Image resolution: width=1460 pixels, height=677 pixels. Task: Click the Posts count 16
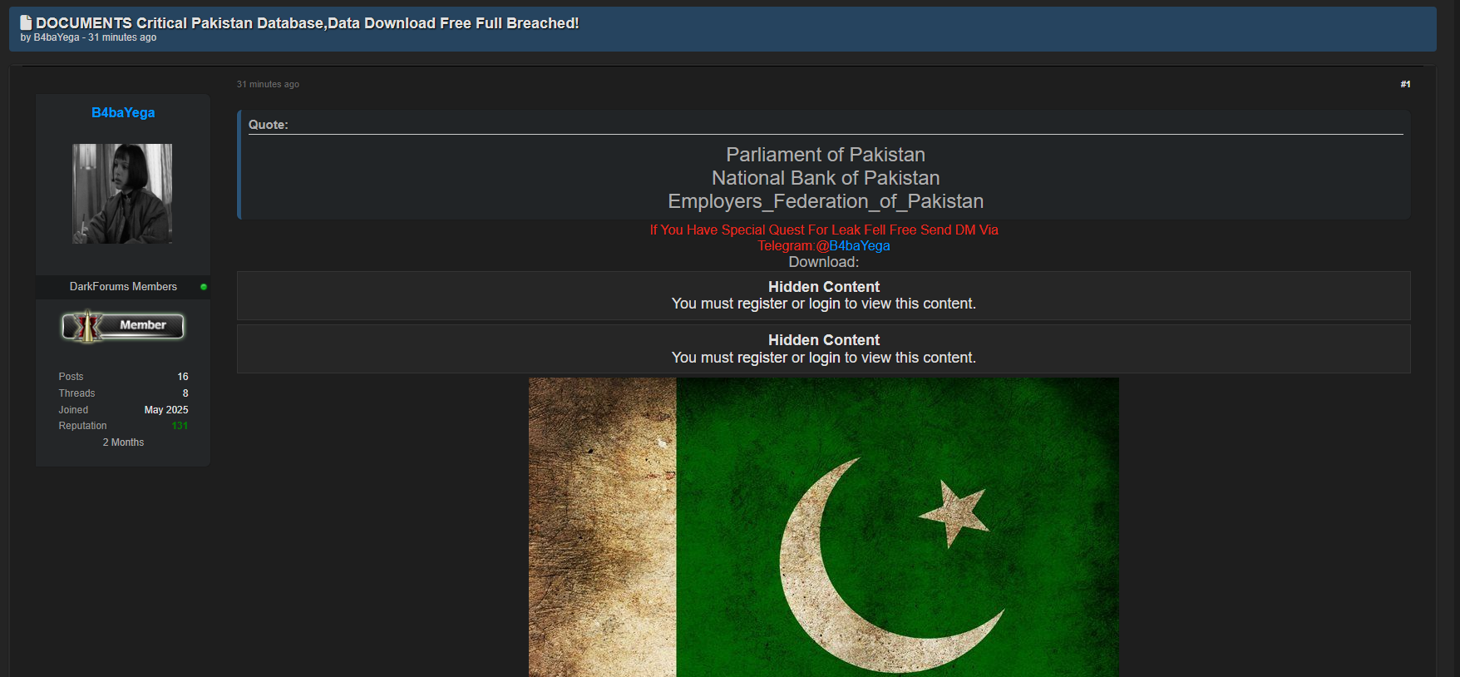(183, 377)
